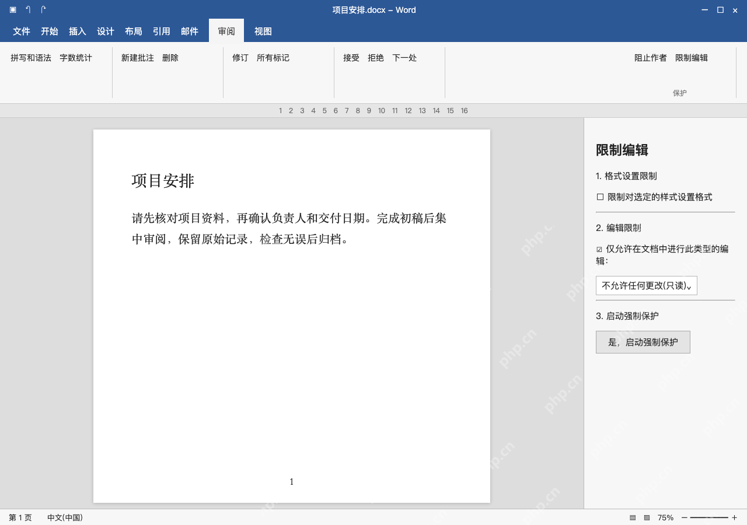Viewport: 747px width, 525px height.
Task: Open the 所有标记 display dropdown
Action: pos(273,58)
